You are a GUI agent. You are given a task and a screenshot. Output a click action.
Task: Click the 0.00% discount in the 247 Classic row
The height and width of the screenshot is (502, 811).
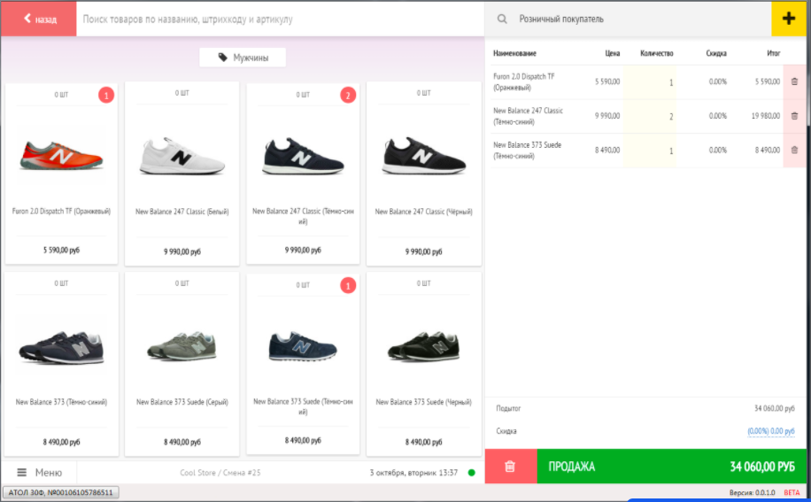(717, 116)
